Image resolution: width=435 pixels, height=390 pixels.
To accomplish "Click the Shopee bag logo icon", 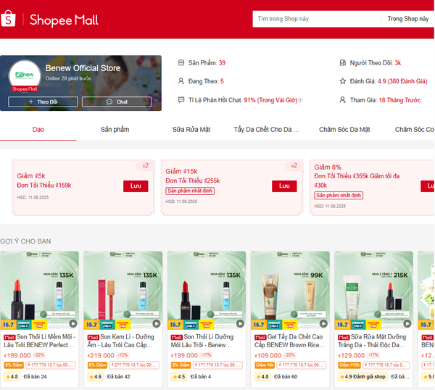I will 8,19.
